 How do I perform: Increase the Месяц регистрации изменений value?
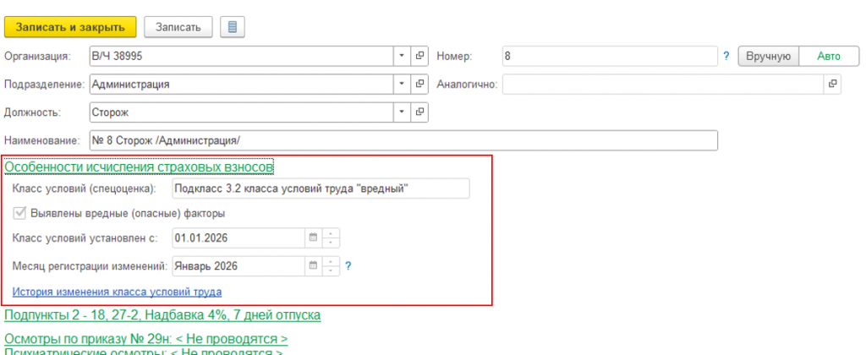coord(331,261)
